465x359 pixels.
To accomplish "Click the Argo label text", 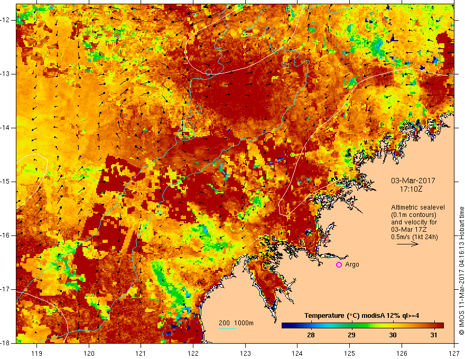I will point(352,264).
